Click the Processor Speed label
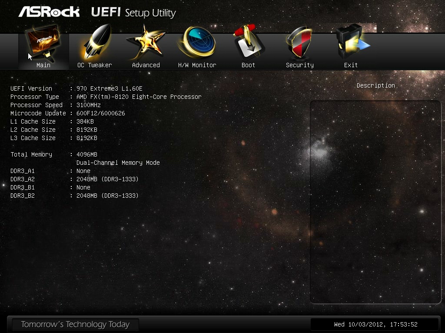 37,105
